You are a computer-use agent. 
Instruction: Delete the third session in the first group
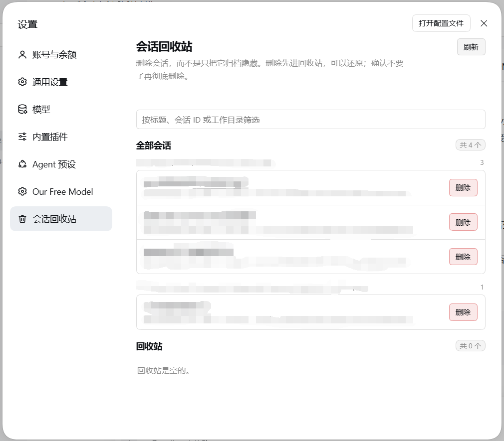click(463, 257)
